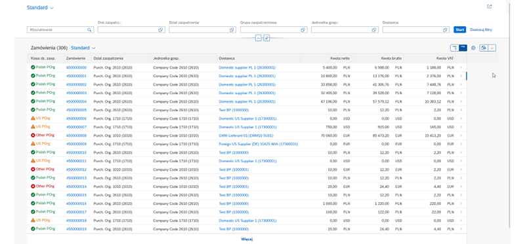The height and width of the screenshot is (244, 525).
Task: Click Dostosuj filtry link
Action: [481, 29]
